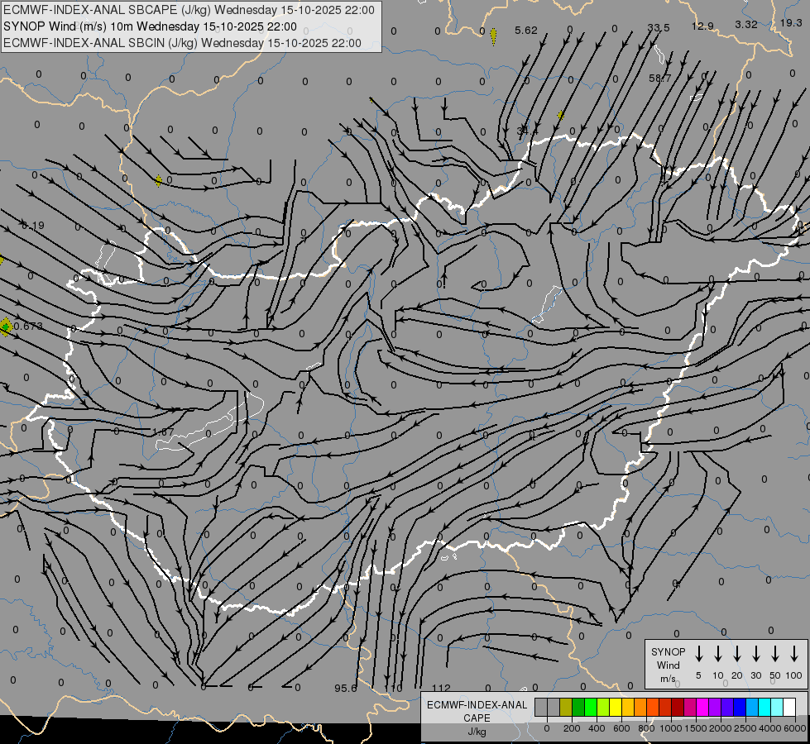Screen dimensions: 810x744
Task: Click the 4000 label on CAPE scale
Action: [x=770, y=728]
